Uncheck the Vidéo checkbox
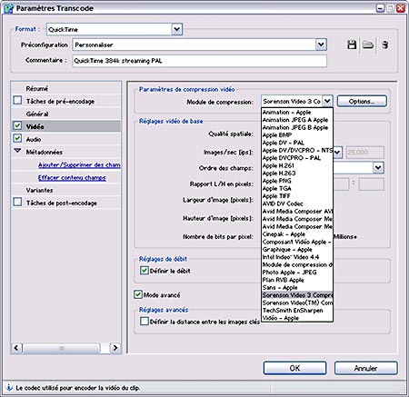The width and height of the screenshot is (409, 397). [x=17, y=126]
